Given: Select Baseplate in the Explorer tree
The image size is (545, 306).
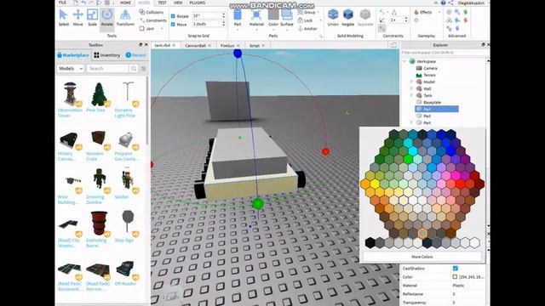Looking at the screenshot, I should tap(432, 102).
